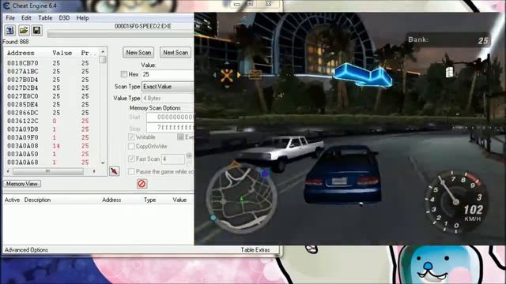Click the circular minimap in the game
This screenshot has width=506, height=284.
(x=241, y=198)
